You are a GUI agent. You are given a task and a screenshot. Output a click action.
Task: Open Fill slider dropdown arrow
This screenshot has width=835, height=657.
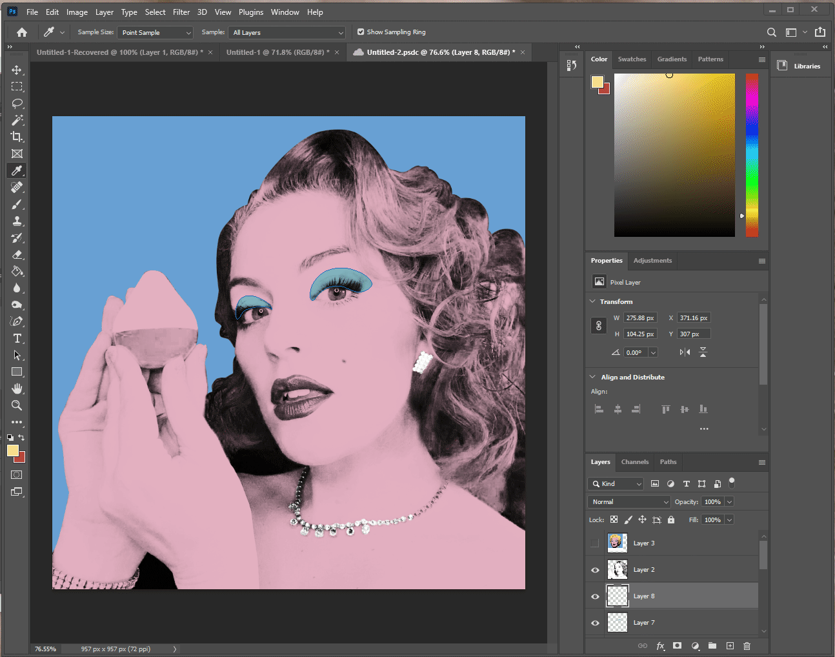[x=730, y=520]
